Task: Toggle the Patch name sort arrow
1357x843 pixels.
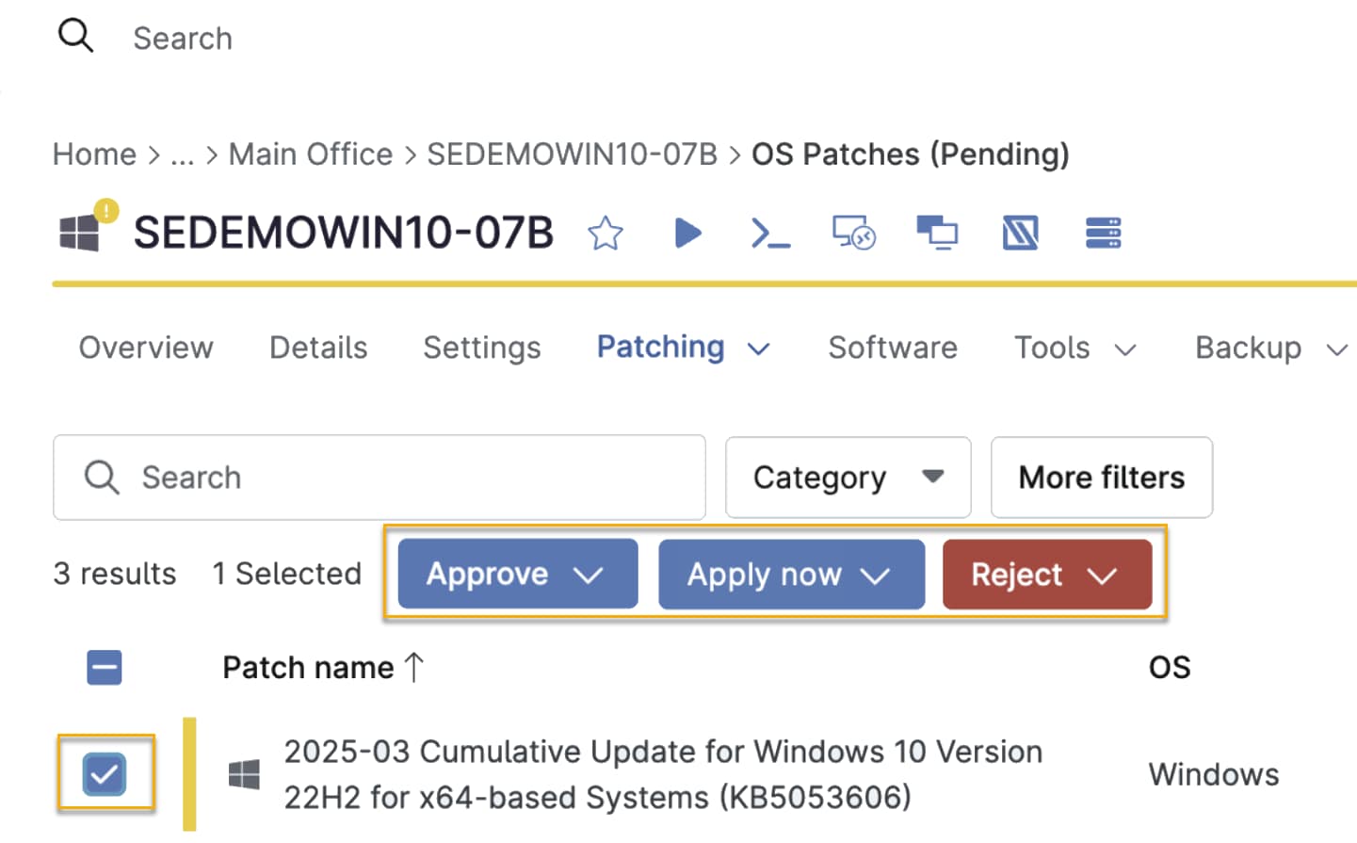Action: [x=414, y=666]
